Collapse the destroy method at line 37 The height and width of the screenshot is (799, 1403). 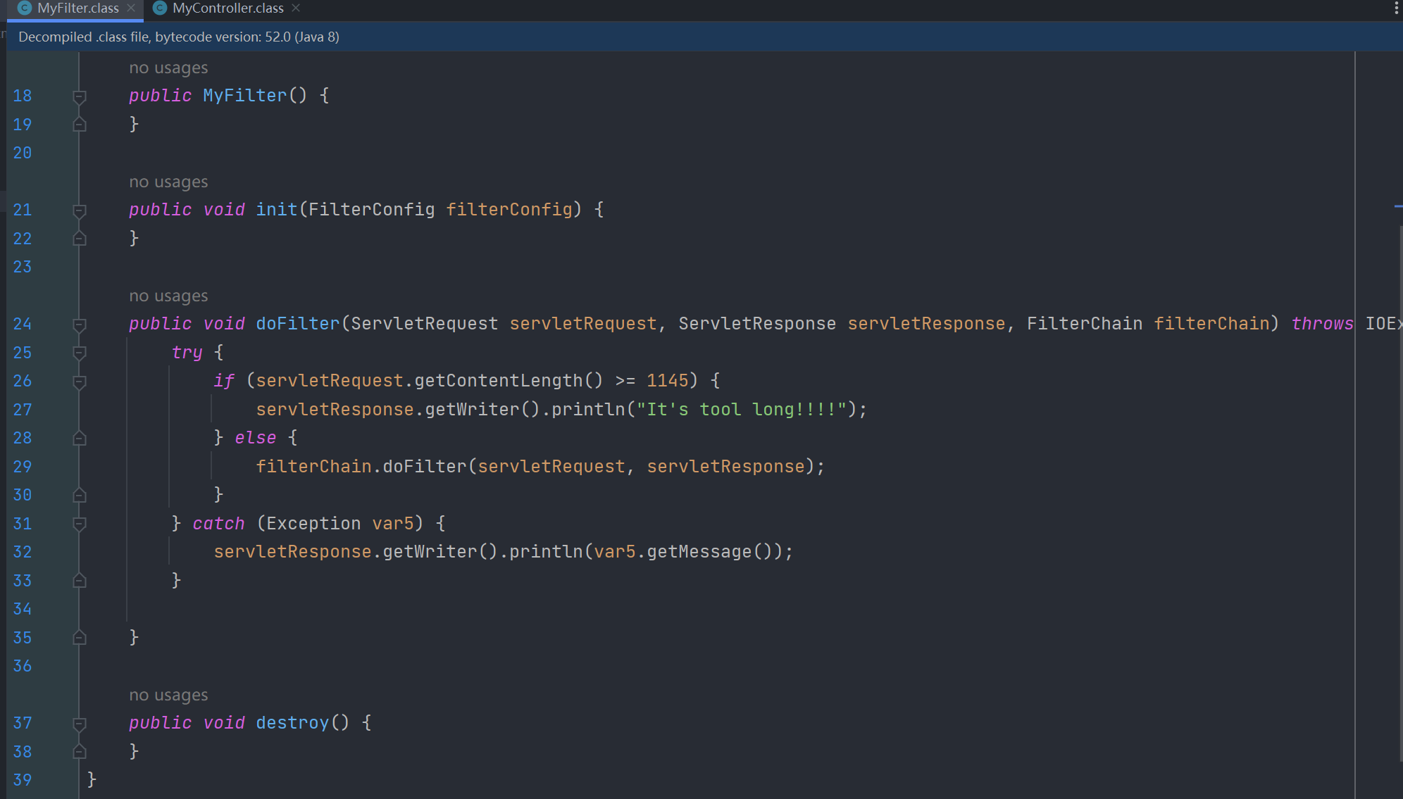[x=80, y=724]
